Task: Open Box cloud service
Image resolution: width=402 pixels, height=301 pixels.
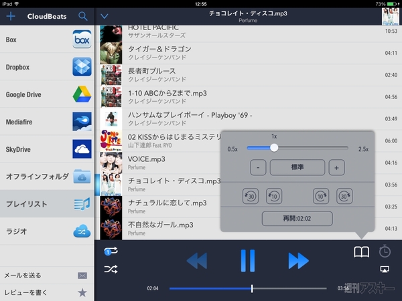Action: (x=47, y=39)
